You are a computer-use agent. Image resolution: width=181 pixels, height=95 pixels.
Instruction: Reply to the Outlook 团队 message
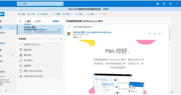click(x=150, y=34)
